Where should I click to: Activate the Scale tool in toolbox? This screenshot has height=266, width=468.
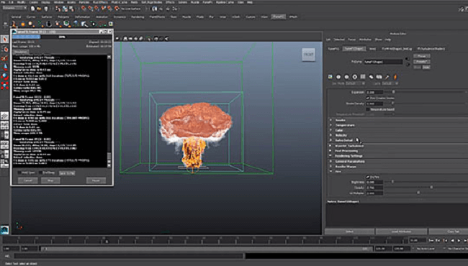[5, 86]
